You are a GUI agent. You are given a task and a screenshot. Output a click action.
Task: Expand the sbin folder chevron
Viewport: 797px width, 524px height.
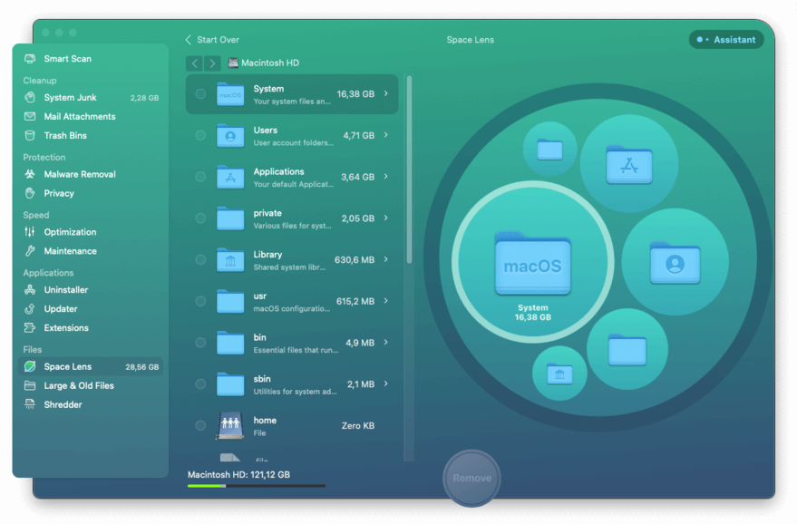[386, 383]
